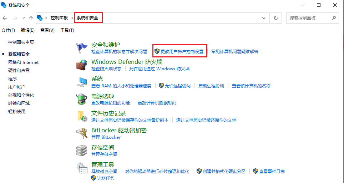Open the 工具(T) menu
The height and width of the screenshot is (183, 344).
pyautogui.click(x=67, y=30)
